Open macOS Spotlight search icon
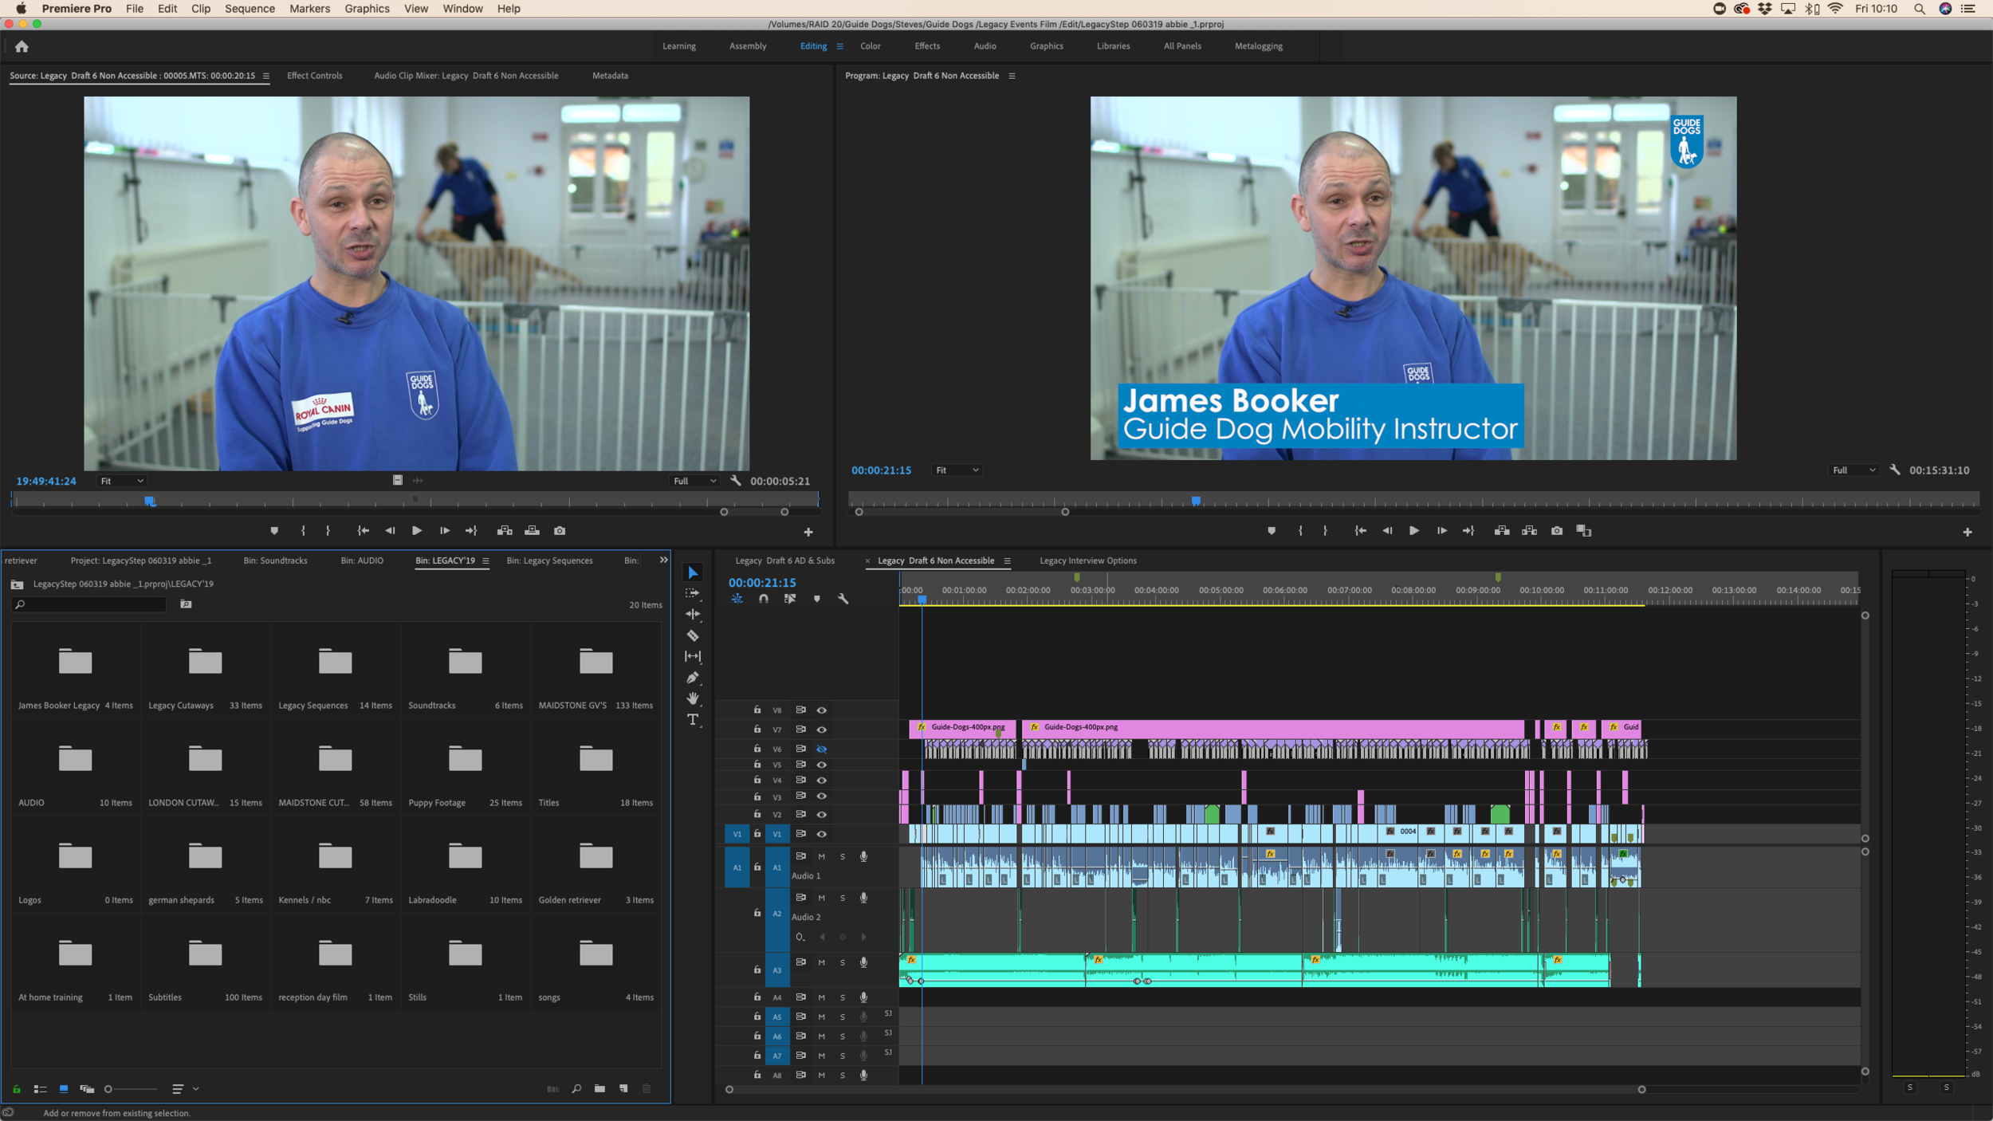Viewport: 1993px width, 1121px height. pos(1919,9)
